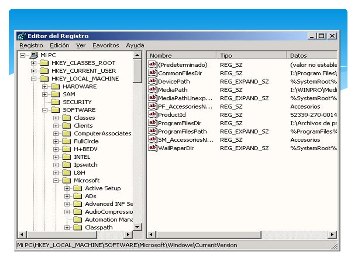Expand the Ipswitch key

point(56,165)
